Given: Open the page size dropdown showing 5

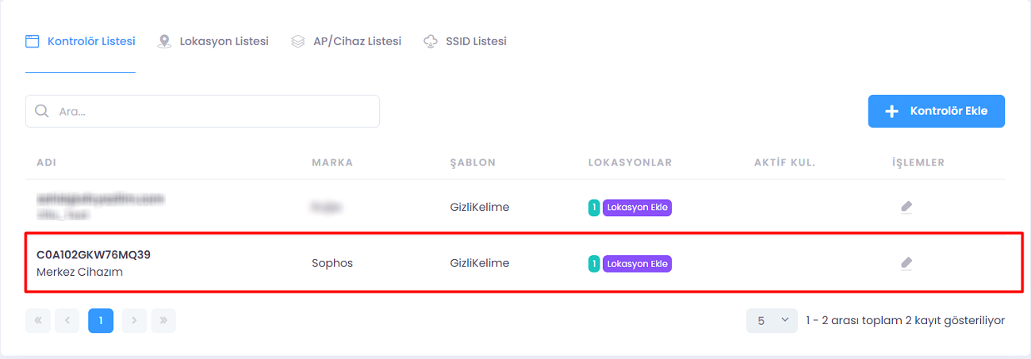Looking at the screenshot, I should tap(772, 320).
